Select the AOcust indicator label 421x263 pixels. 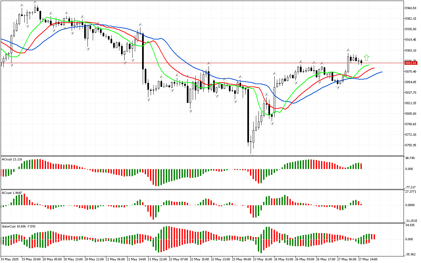point(12,159)
